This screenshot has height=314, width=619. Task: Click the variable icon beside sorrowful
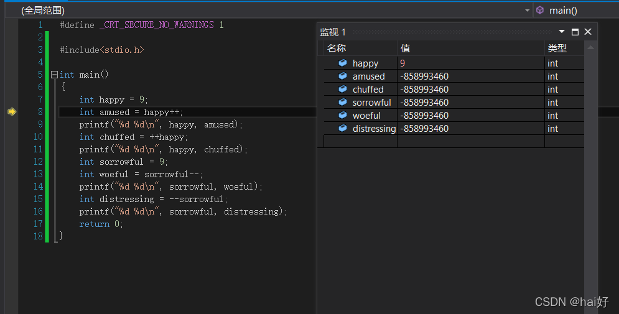[x=343, y=102]
